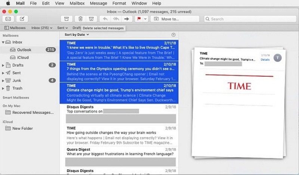The height and width of the screenshot is (175, 299).
Task: Open the View menu
Action: (59, 3)
